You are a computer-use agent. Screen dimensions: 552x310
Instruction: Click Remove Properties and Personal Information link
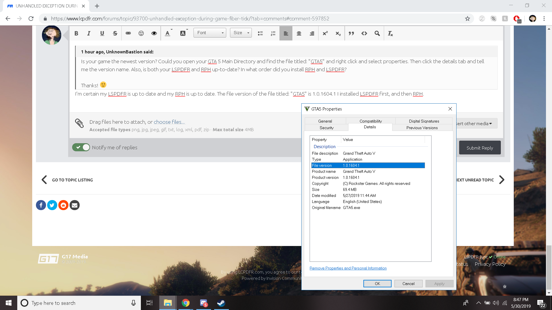click(x=348, y=268)
